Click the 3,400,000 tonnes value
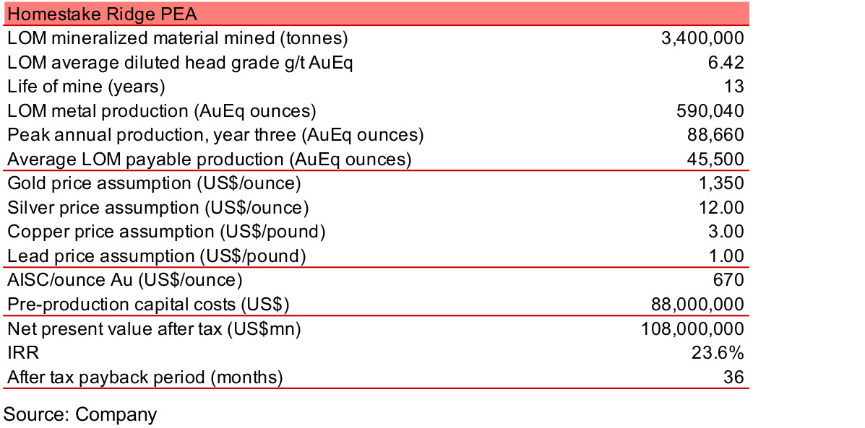The height and width of the screenshot is (428, 865). pos(702,38)
